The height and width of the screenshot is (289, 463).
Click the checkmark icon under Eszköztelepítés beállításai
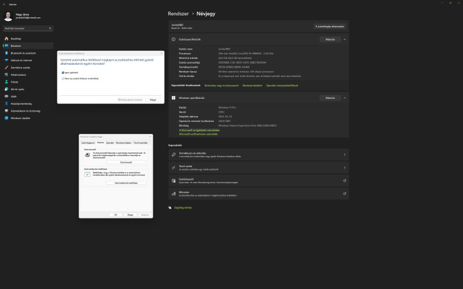click(x=87, y=175)
